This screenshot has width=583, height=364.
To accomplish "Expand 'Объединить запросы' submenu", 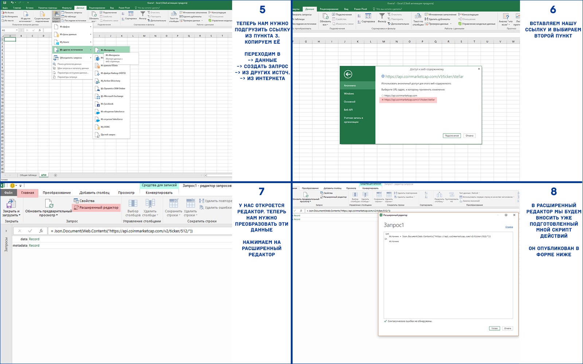I will click(72, 58).
